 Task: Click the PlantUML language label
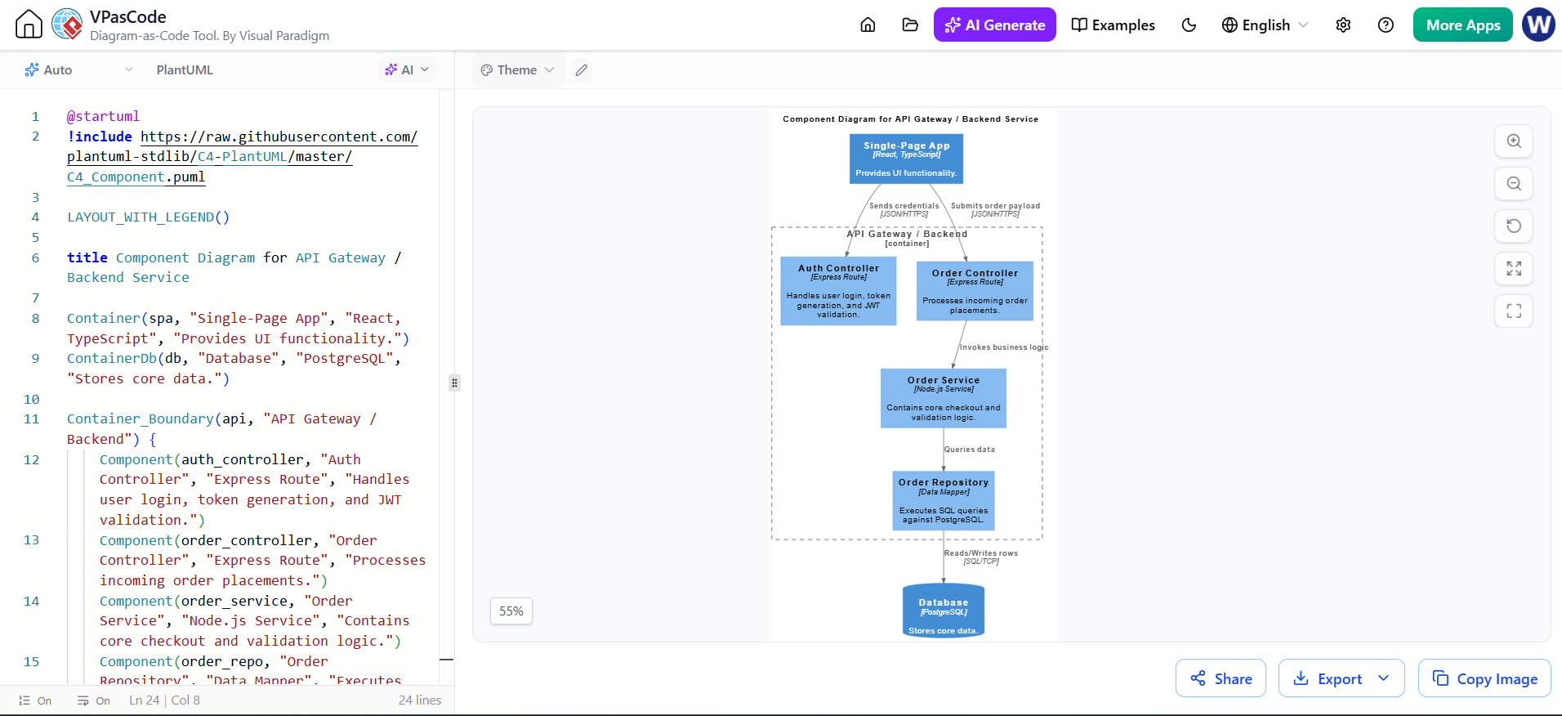coord(185,69)
